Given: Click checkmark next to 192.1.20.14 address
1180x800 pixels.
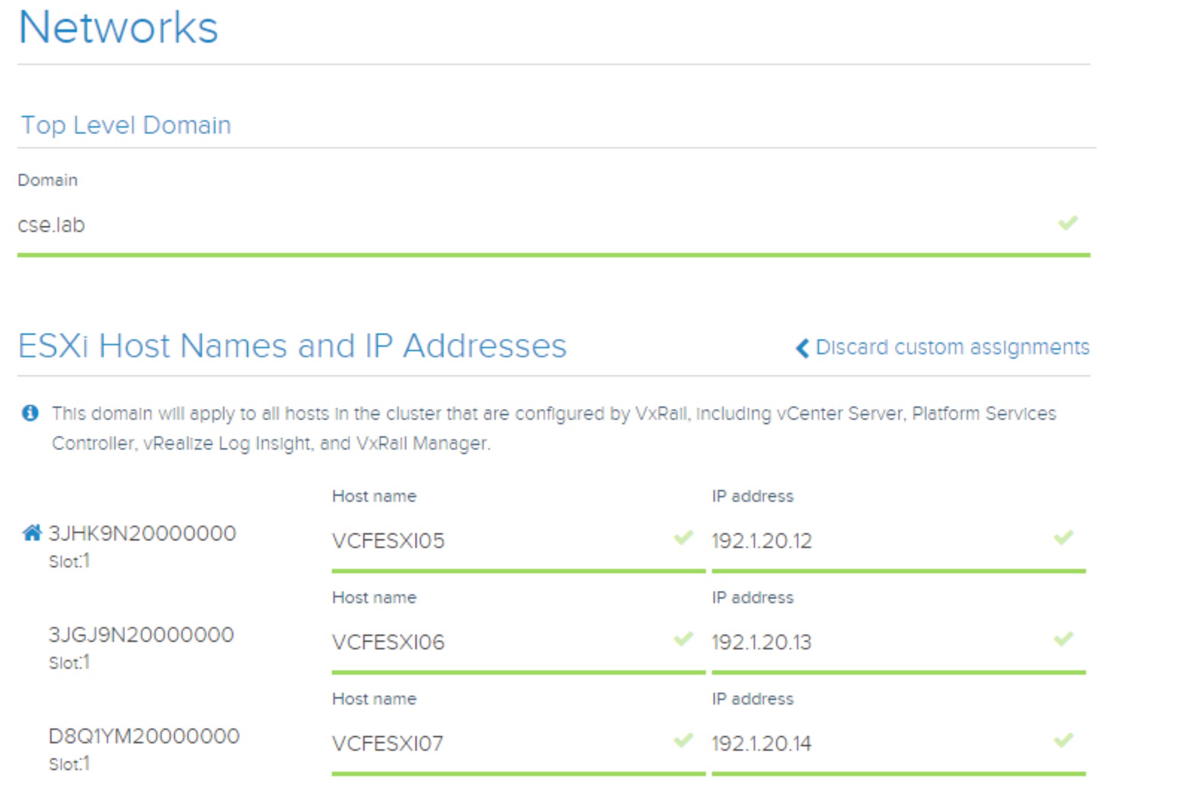Looking at the screenshot, I should [1063, 740].
